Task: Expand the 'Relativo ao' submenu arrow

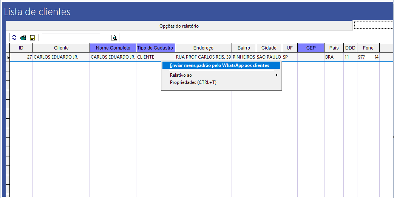Action: tap(277, 75)
